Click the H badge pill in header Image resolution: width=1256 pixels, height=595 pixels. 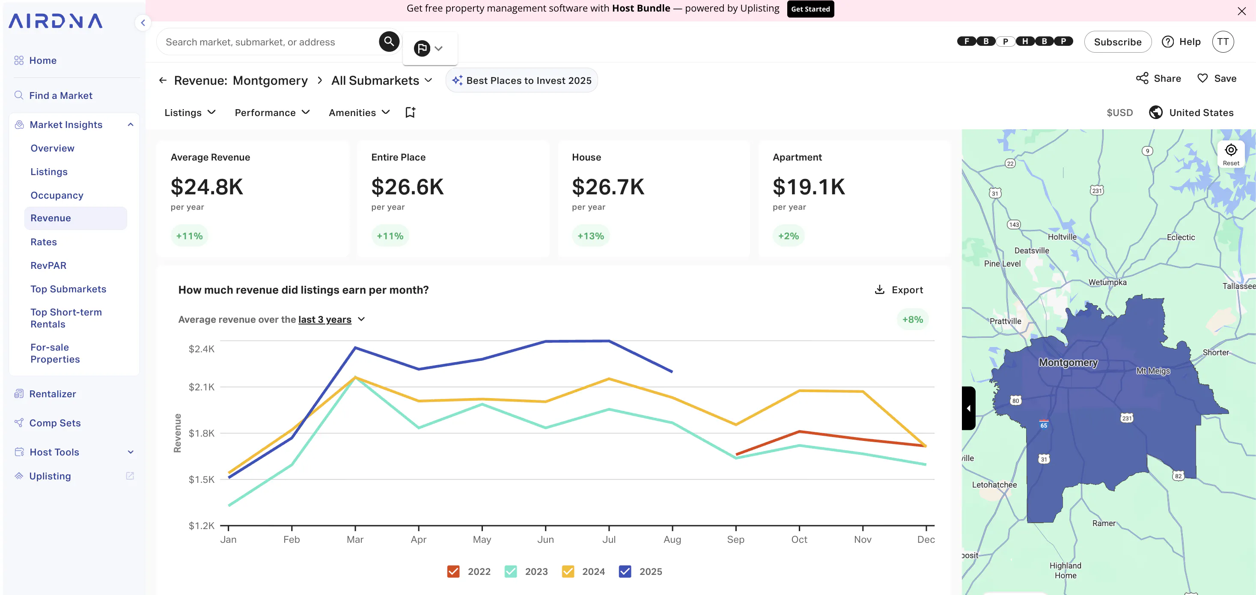coord(1024,41)
